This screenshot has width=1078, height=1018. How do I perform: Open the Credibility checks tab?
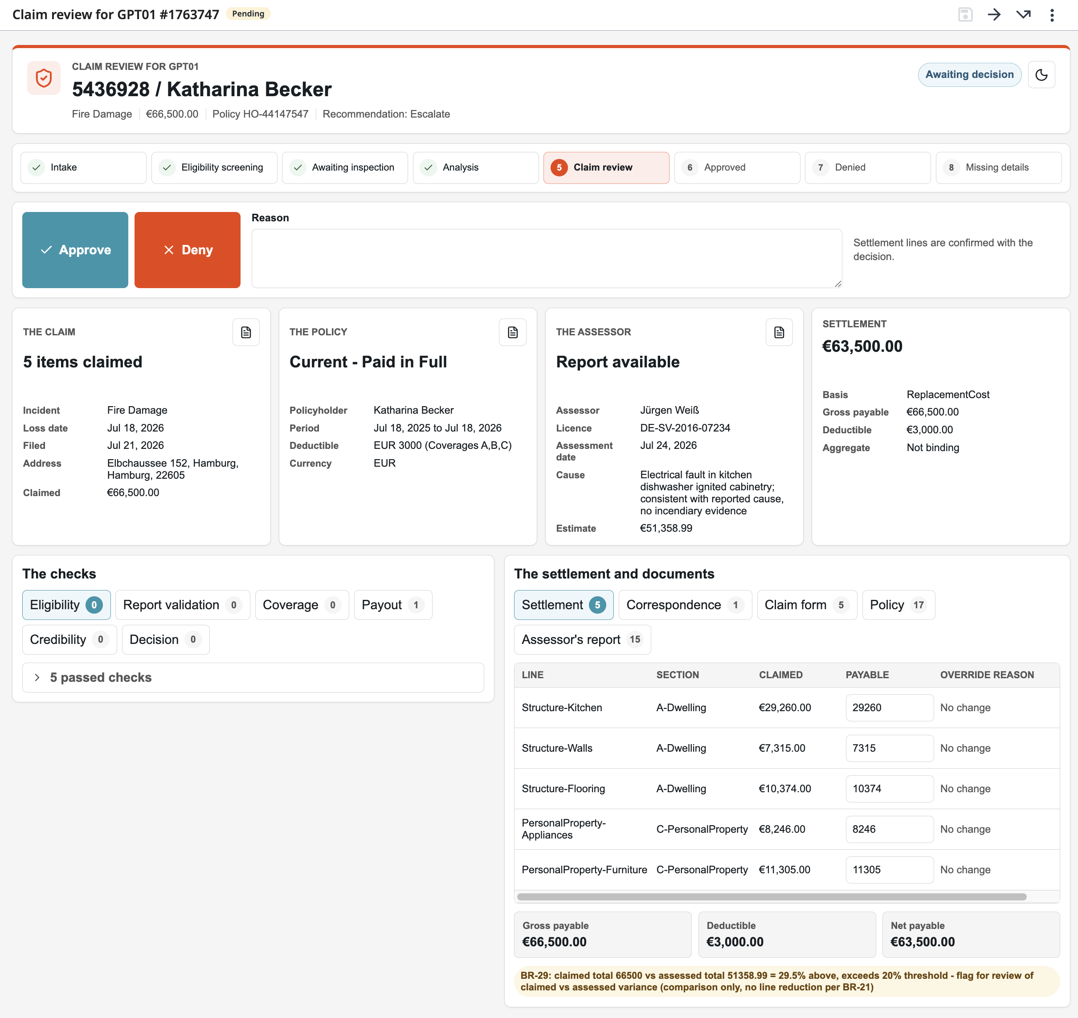tap(69, 639)
